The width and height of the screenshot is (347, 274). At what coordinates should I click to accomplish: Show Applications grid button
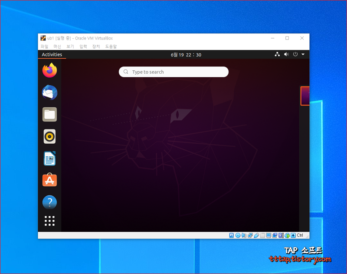pyautogui.click(x=49, y=221)
